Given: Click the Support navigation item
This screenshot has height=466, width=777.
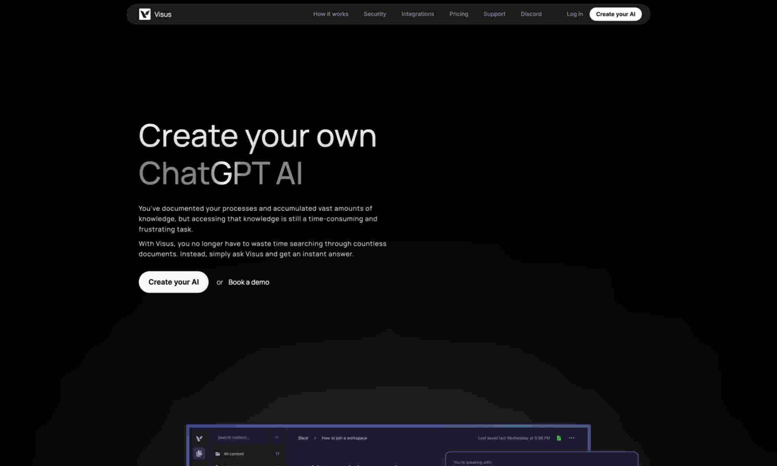Looking at the screenshot, I should pos(494,14).
